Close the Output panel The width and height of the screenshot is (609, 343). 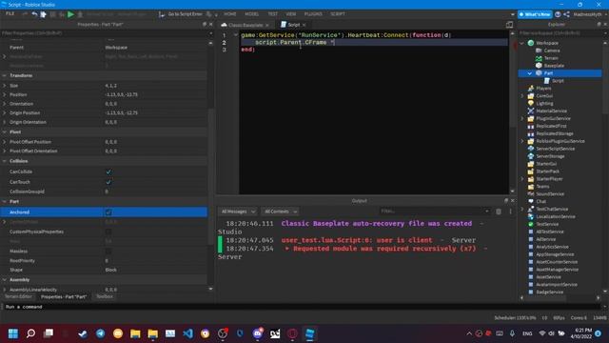tap(512, 201)
